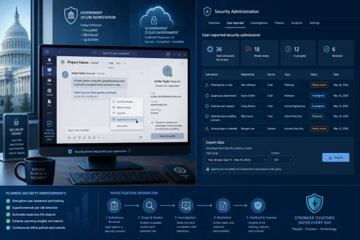
Task: Open the secure-docs-update.com login link
Action: (96, 92)
